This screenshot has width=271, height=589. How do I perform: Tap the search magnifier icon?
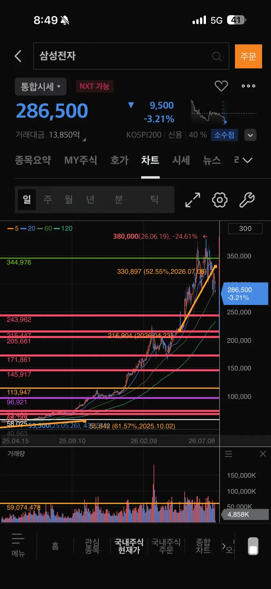pos(217,56)
